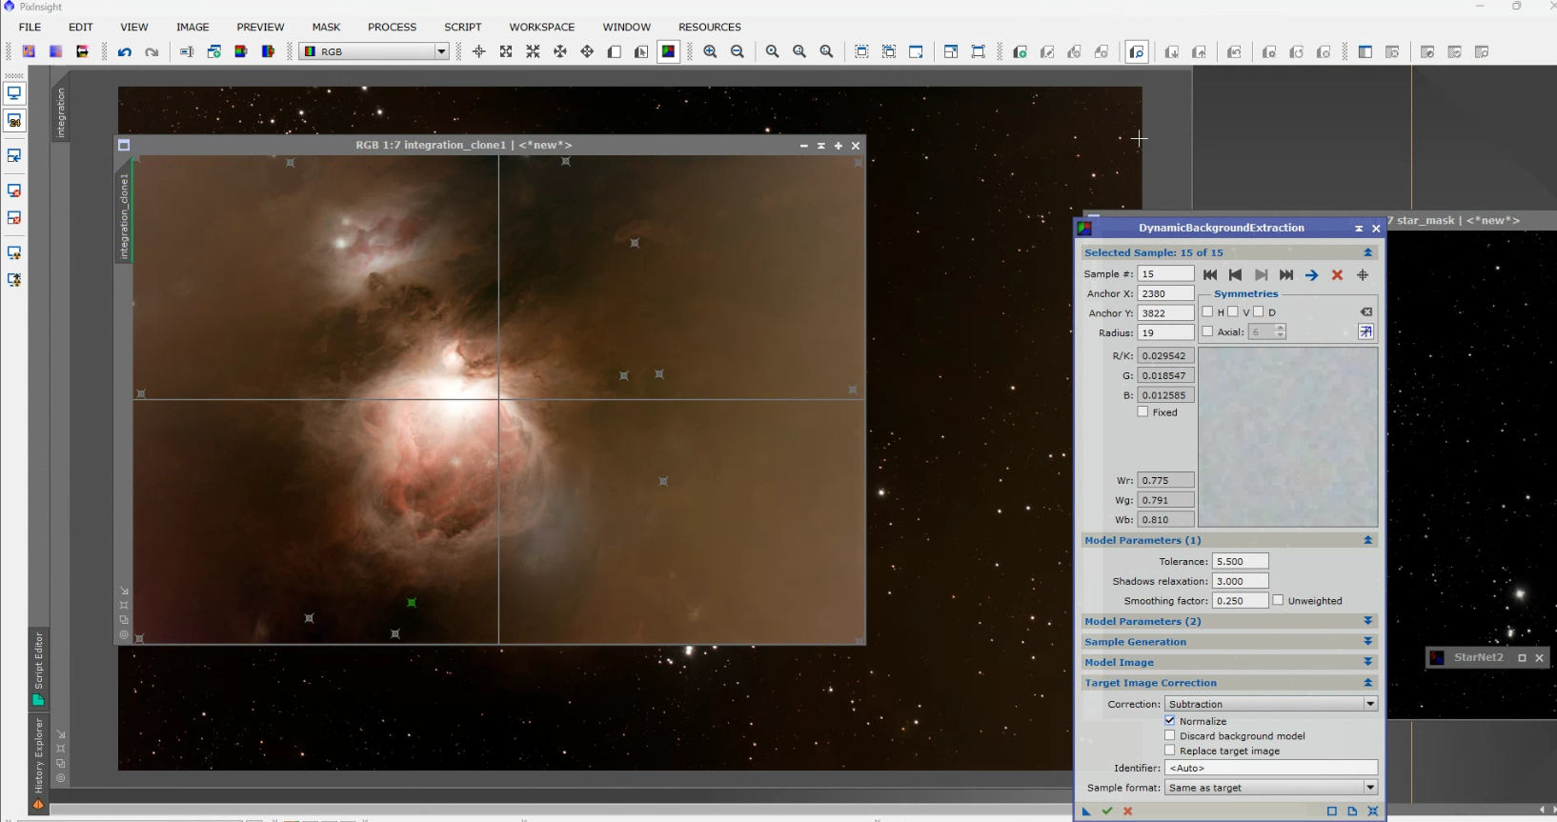1557x822 pixels.
Task: Open the WORKSPACE menu
Action: [x=542, y=27]
